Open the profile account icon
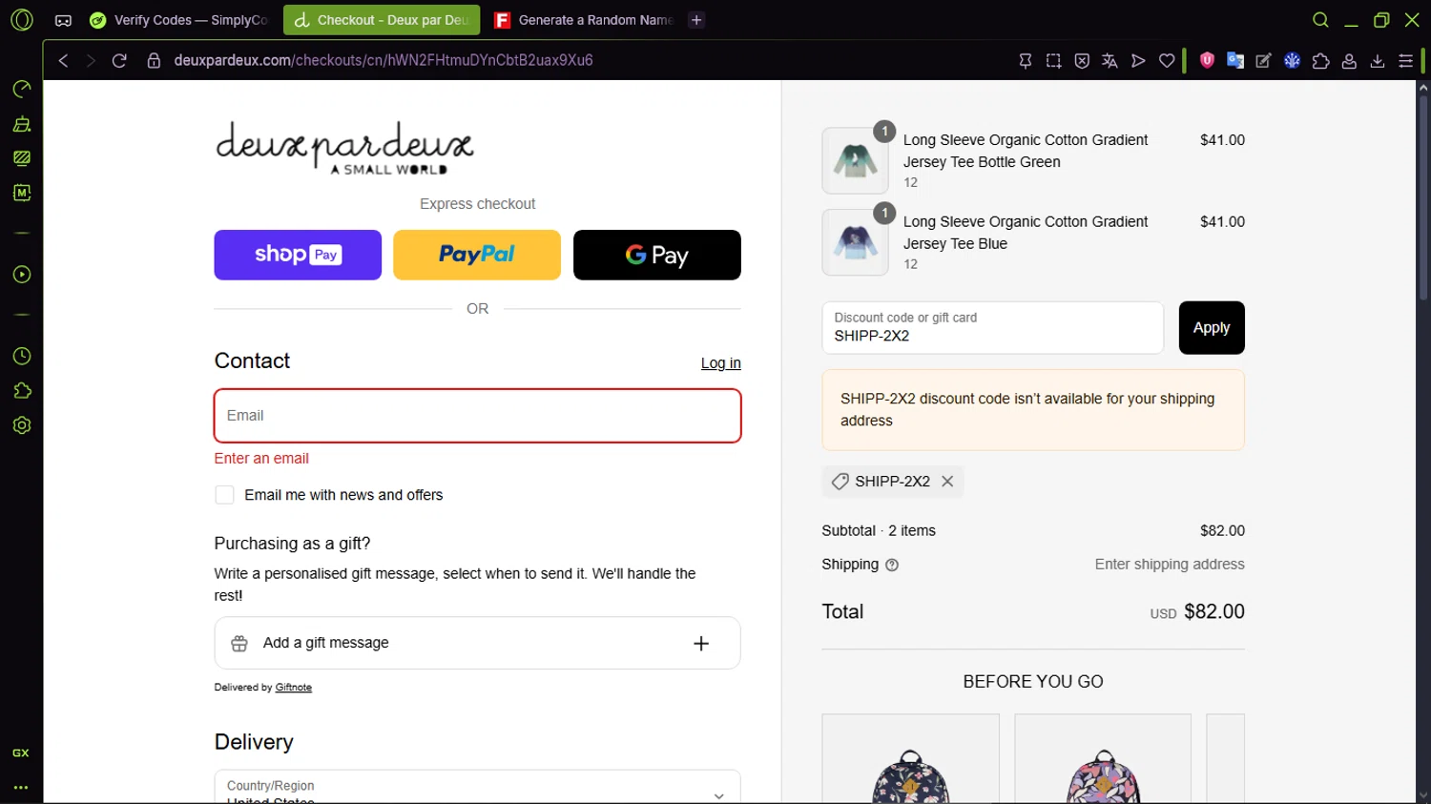This screenshot has width=1431, height=804. 1349,60
